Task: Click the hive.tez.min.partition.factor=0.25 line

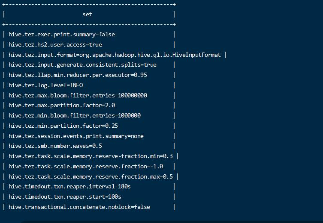Action: point(63,126)
